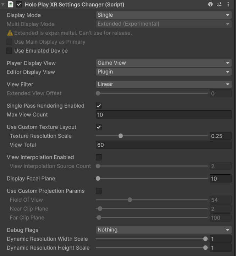Click the Near Clip Plane value field
236x256 pixels.
(221, 209)
